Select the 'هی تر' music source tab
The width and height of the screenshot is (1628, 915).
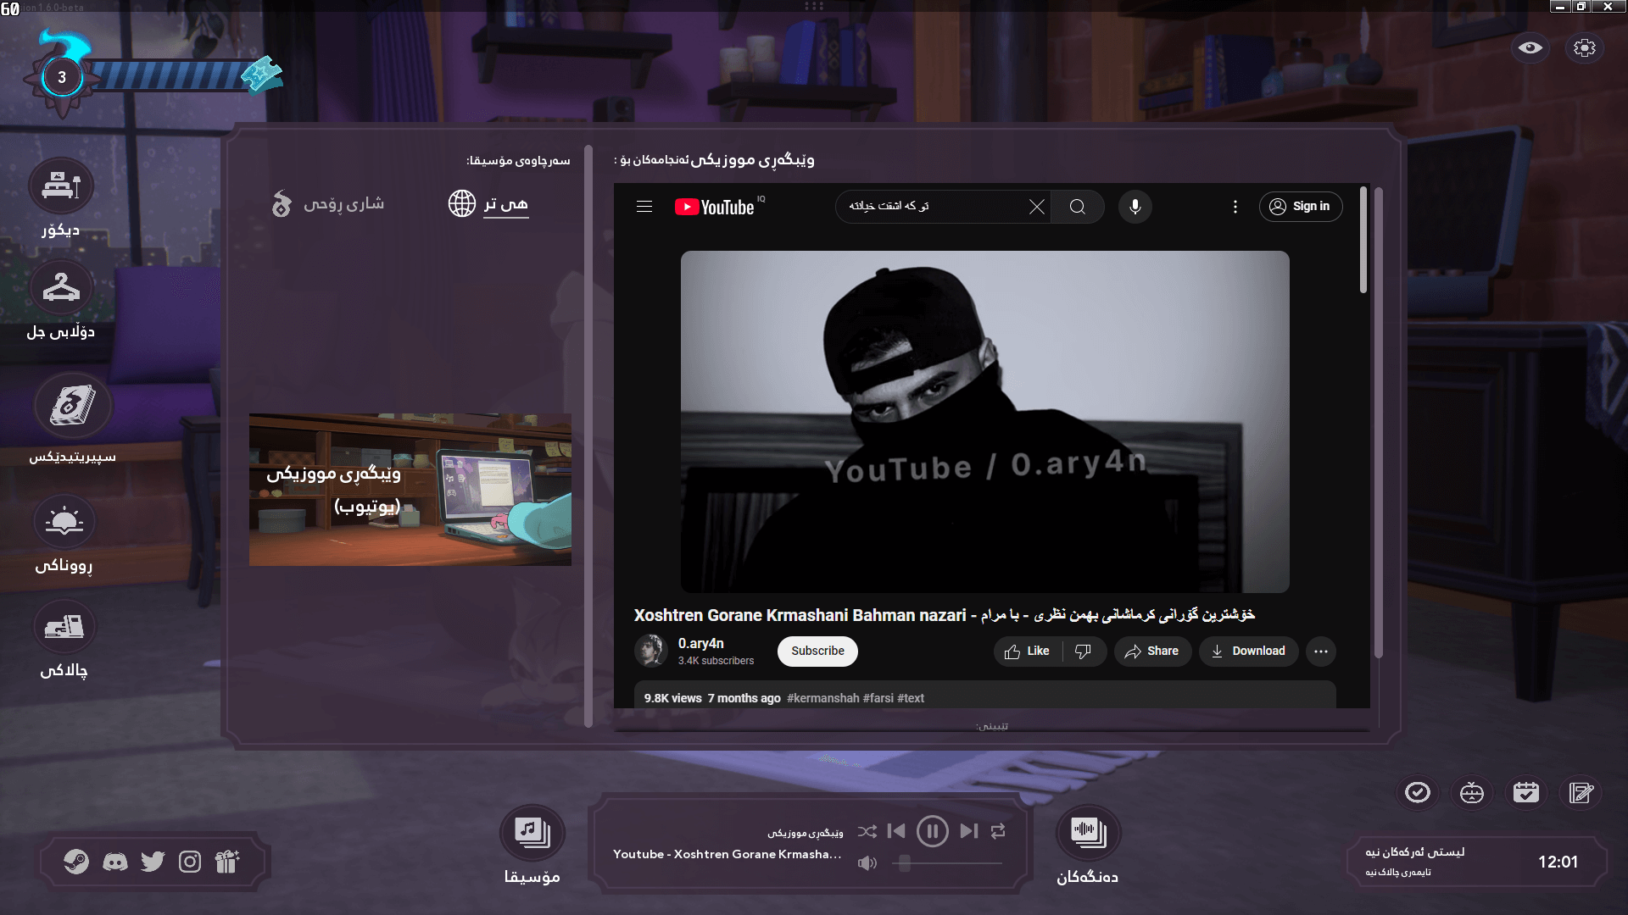coord(488,203)
